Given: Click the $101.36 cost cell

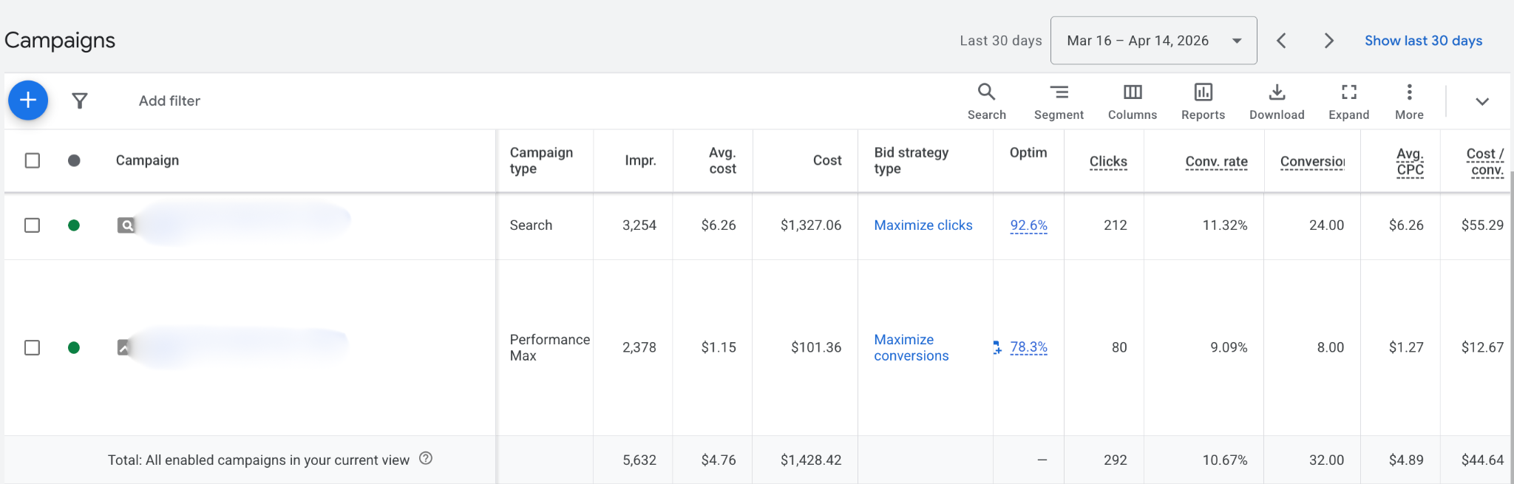Looking at the screenshot, I should (816, 347).
